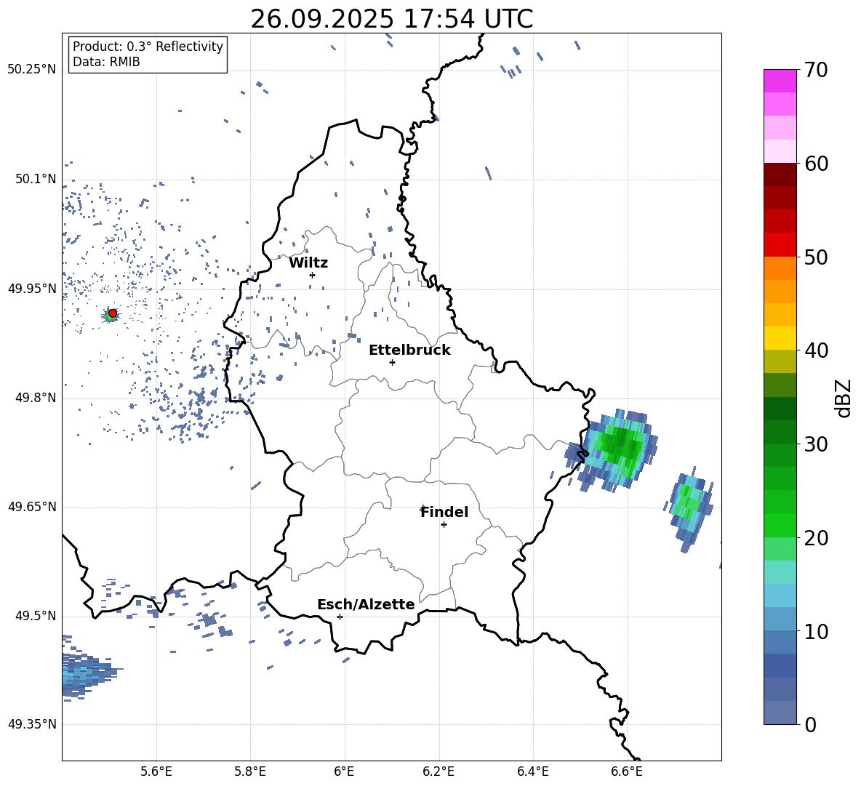Click the 'Data: RMIB' legend text
861x786 pixels.
tap(106, 62)
